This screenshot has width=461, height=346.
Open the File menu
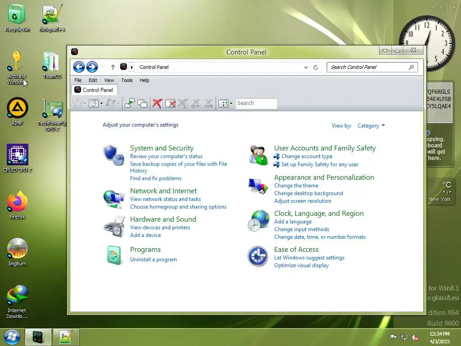(78, 80)
